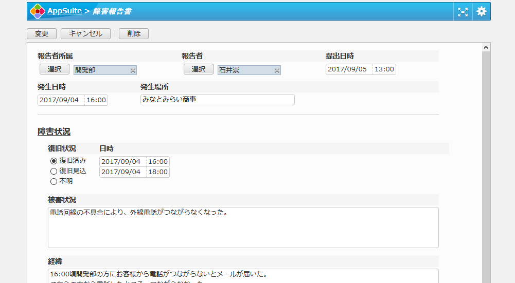
Task: Click the AppSuite logo icon
Action: [x=38, y=11]
